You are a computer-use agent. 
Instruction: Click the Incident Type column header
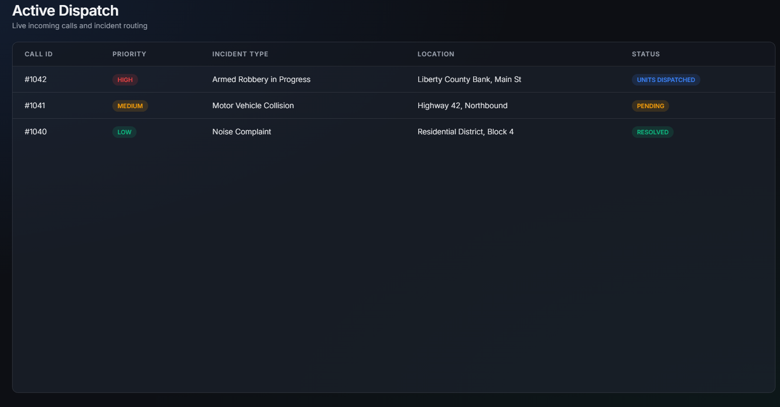(x=240, y=54)
